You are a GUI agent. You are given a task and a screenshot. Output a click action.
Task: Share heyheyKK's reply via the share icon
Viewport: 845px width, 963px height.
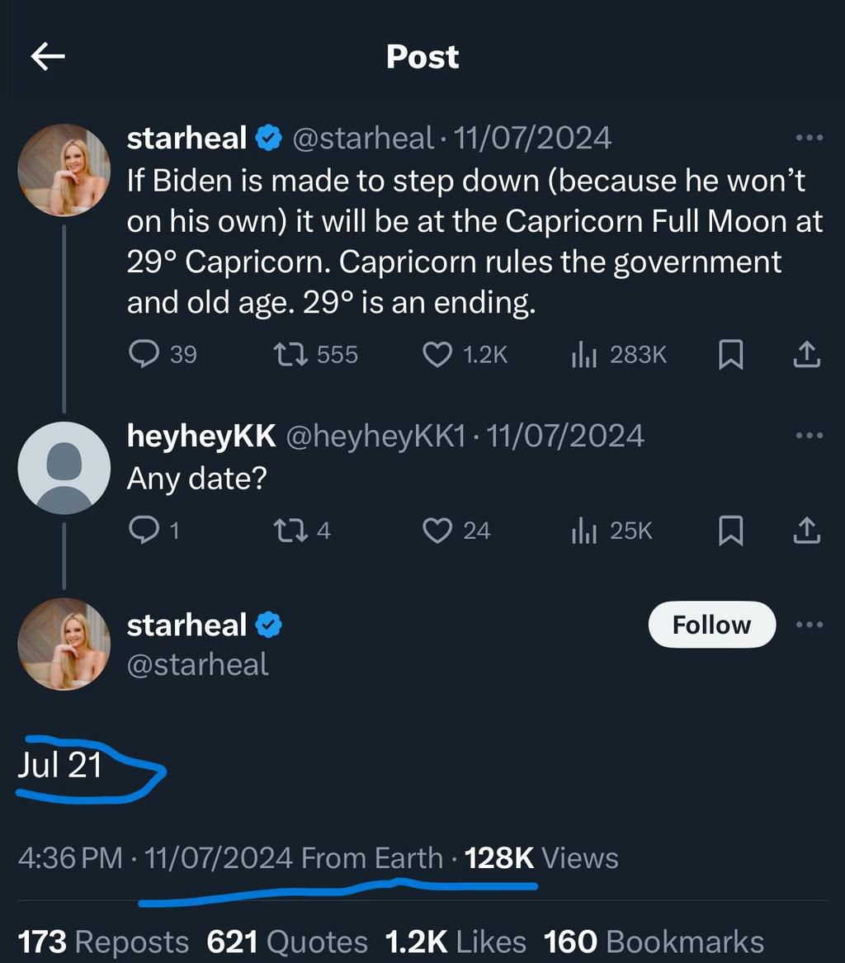click(805, 531)
